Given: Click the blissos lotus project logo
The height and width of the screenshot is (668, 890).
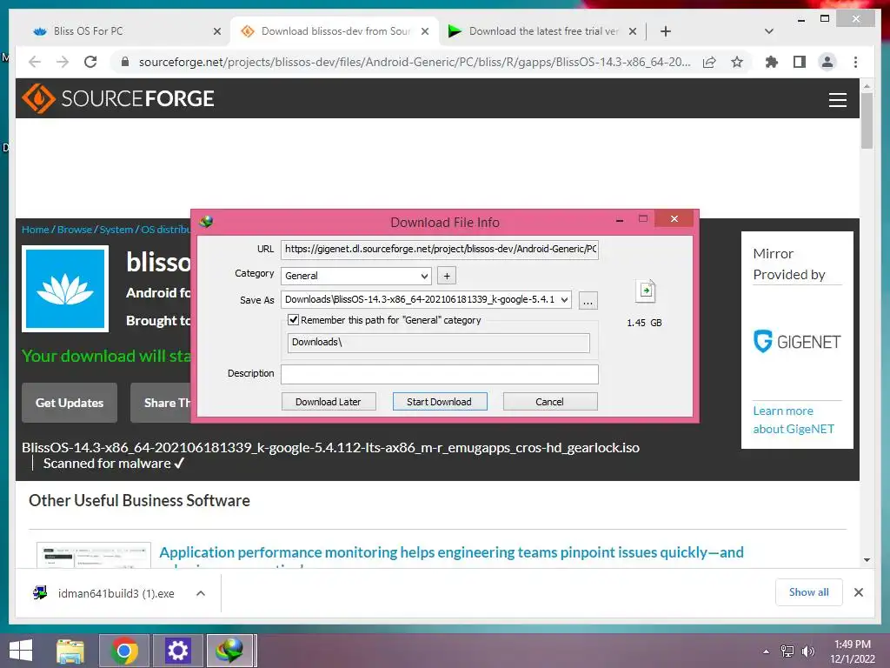Looking at the screenshot, I should point(65,289).
